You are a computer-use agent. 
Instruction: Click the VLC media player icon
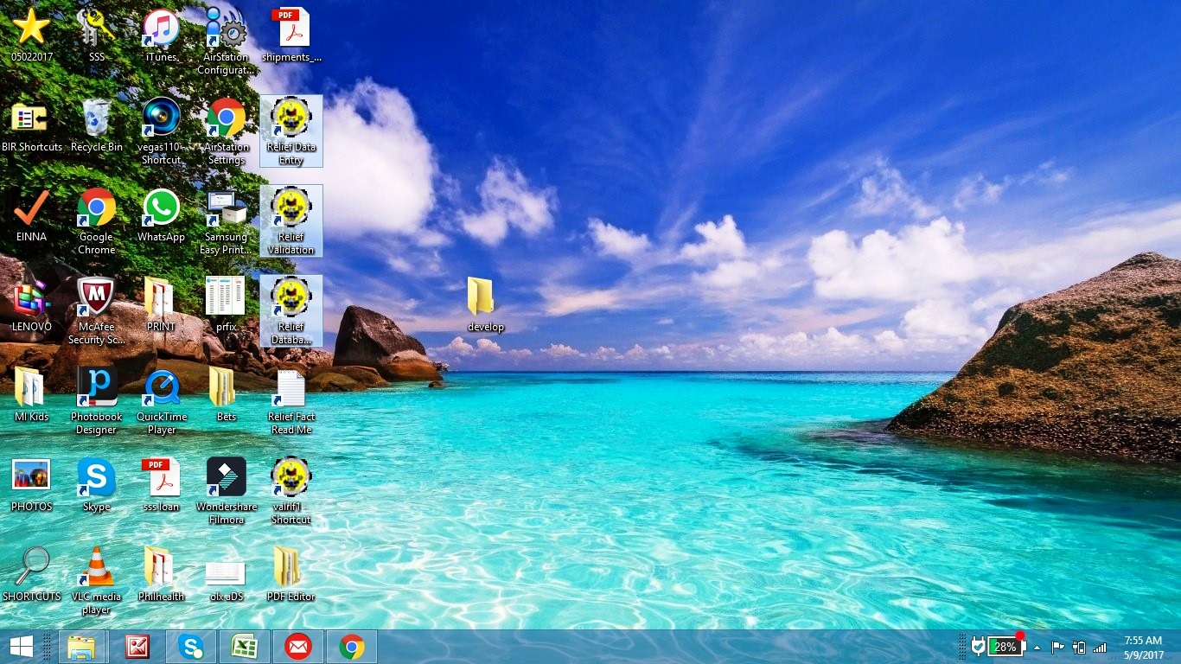[96, 581]
